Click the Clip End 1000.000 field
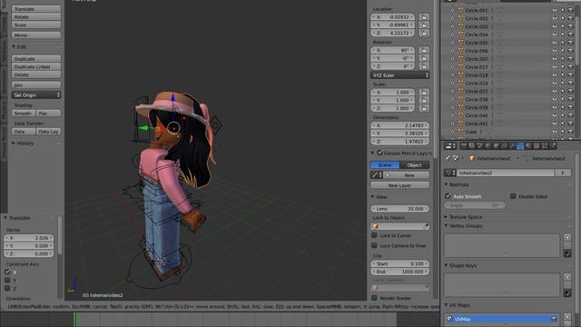 (399, 272)
